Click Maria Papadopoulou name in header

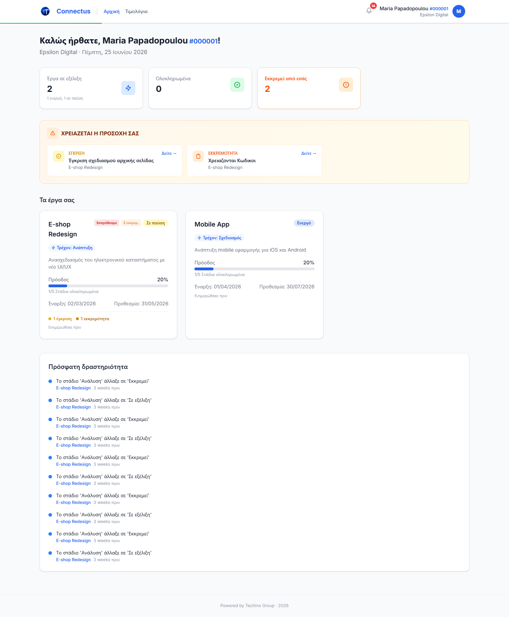[404, 8]
